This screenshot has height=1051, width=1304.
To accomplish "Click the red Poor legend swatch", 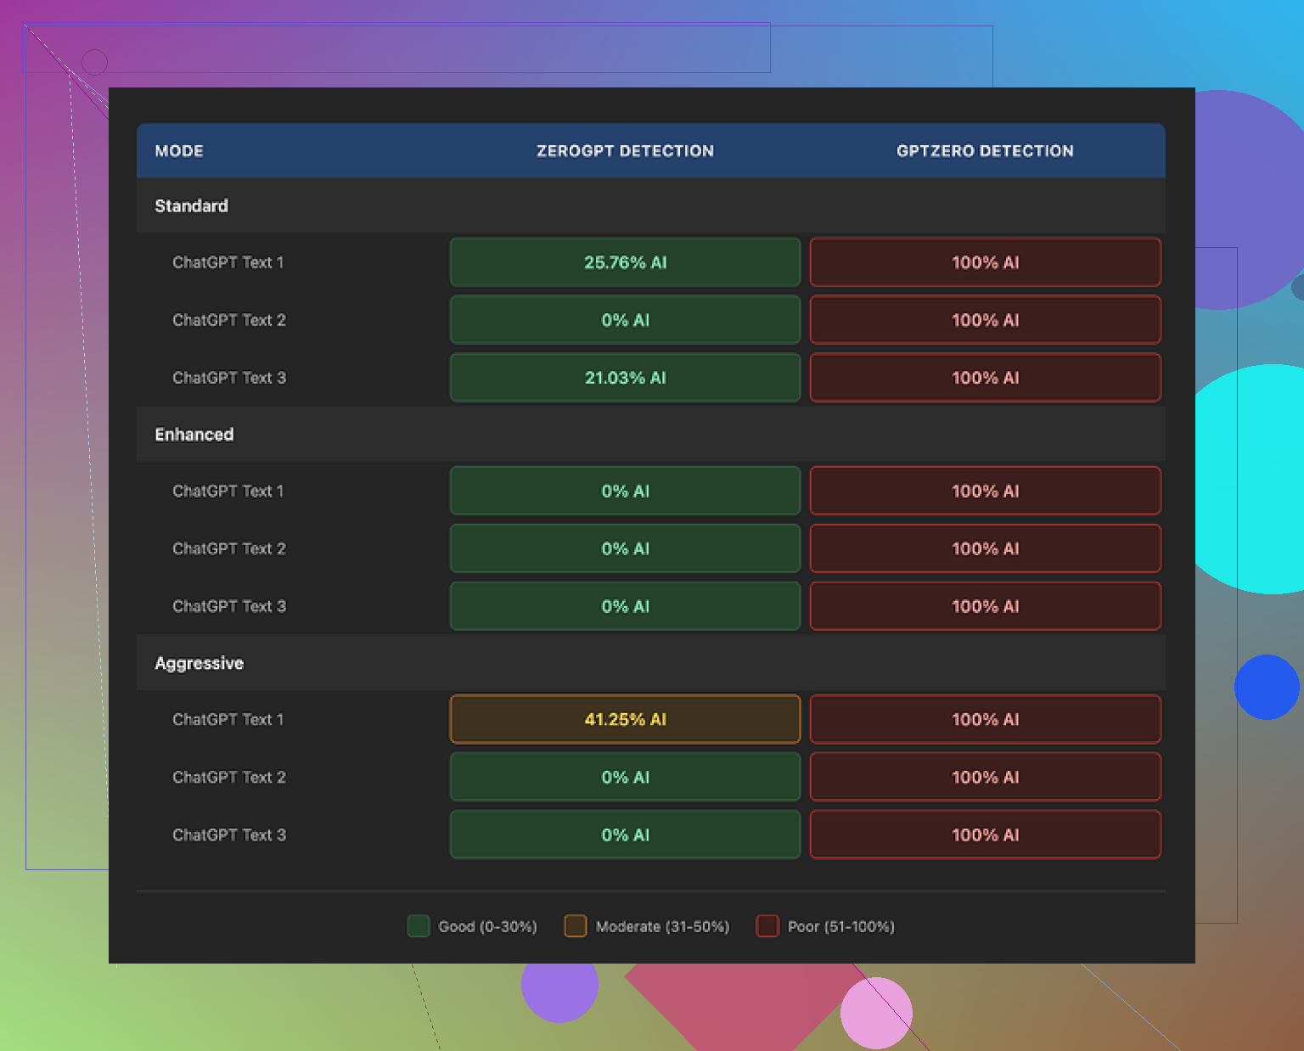I will coord(767,926).
